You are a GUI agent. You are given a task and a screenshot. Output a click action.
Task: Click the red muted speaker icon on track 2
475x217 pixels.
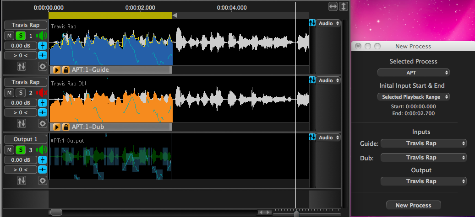pyautogui.click(x=42, y=93)
